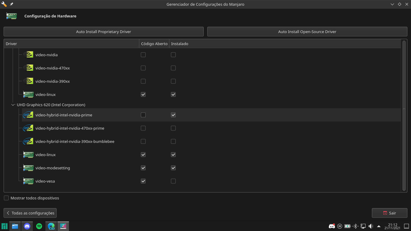Open Discord from the taskbar
The width and height of the screenshot is (411, 231).
(27, 226)
